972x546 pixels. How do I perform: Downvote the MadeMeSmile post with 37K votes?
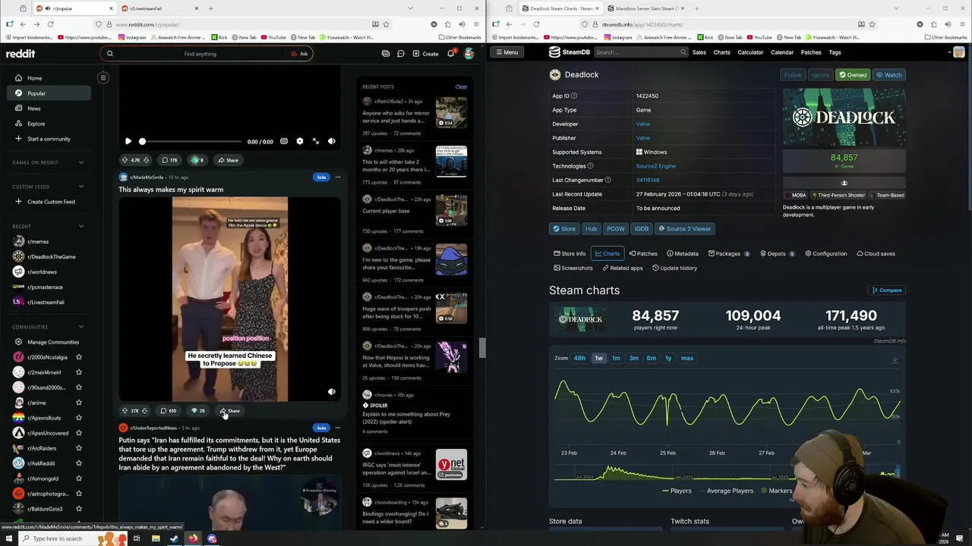pyautogui.click(x=144, y=411)
